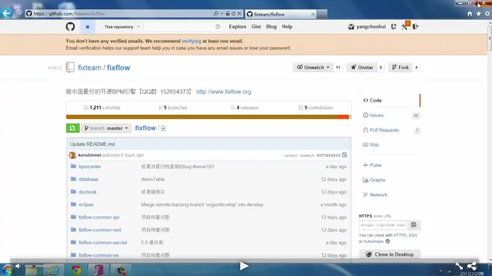Click the green compare and review button

(73, 128)
